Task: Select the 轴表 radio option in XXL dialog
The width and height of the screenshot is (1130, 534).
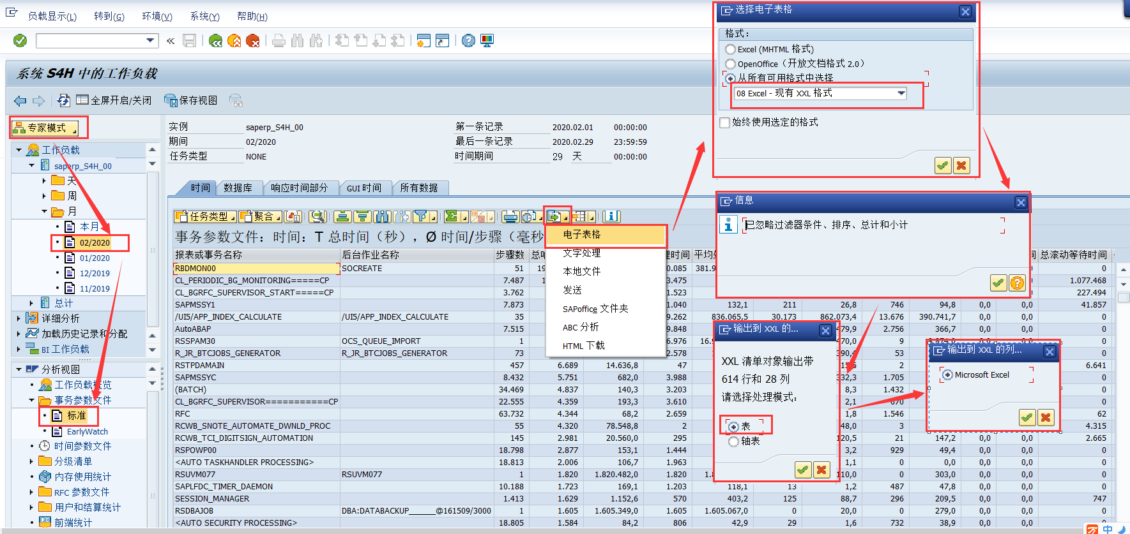Action: 734,441
